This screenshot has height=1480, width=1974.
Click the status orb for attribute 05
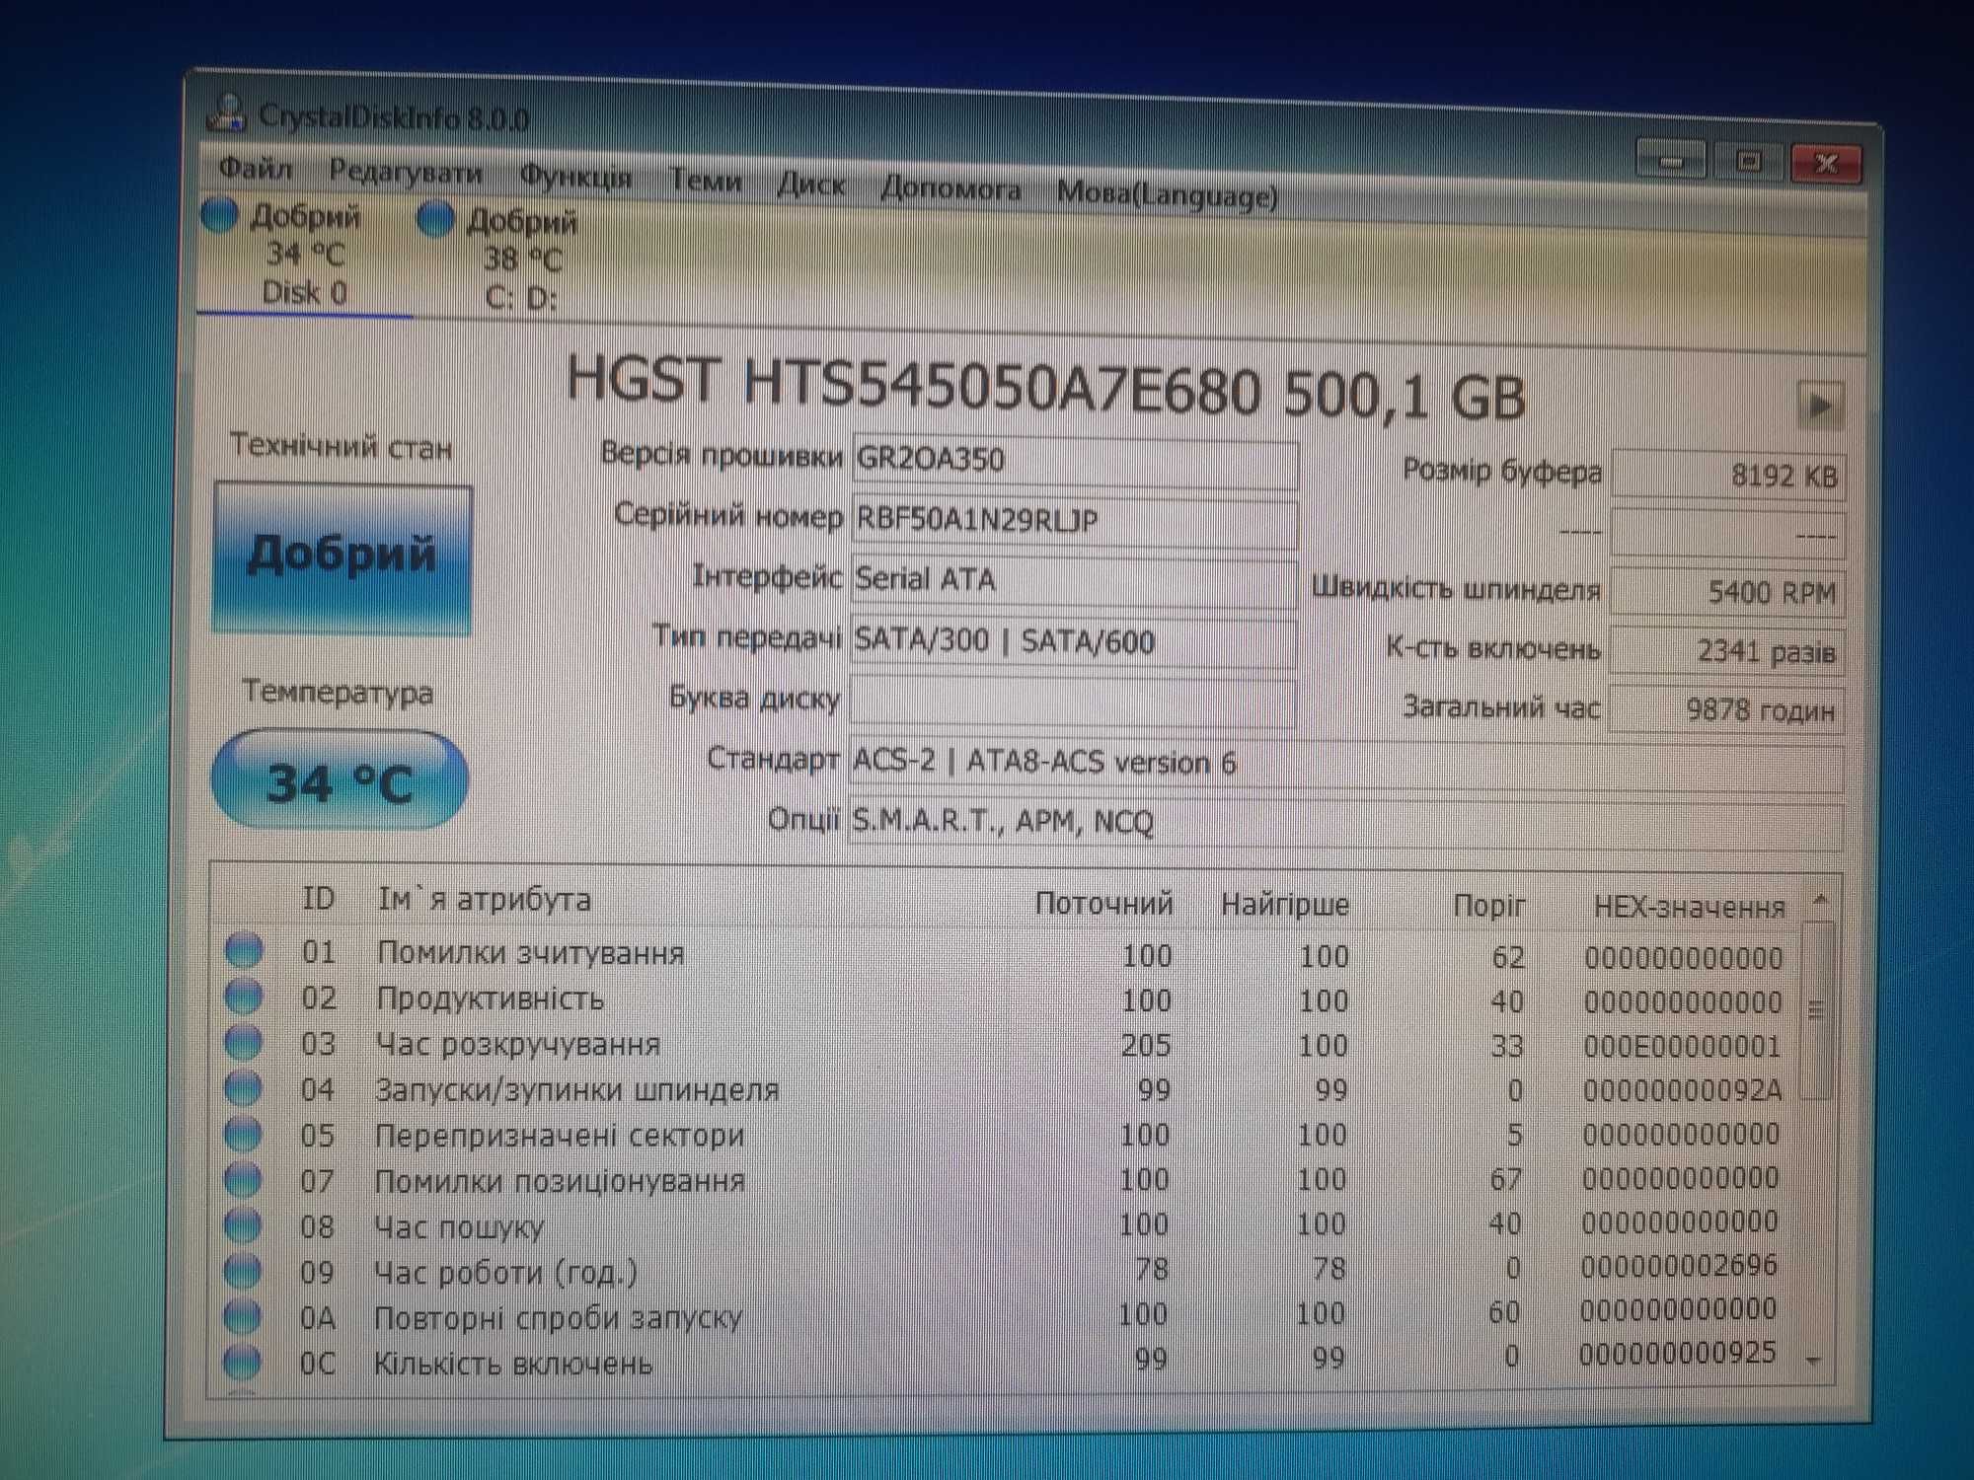pos(243,1134)
